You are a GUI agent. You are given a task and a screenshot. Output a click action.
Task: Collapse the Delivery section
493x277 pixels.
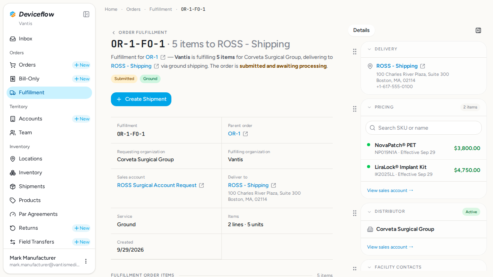pos(369,49)
